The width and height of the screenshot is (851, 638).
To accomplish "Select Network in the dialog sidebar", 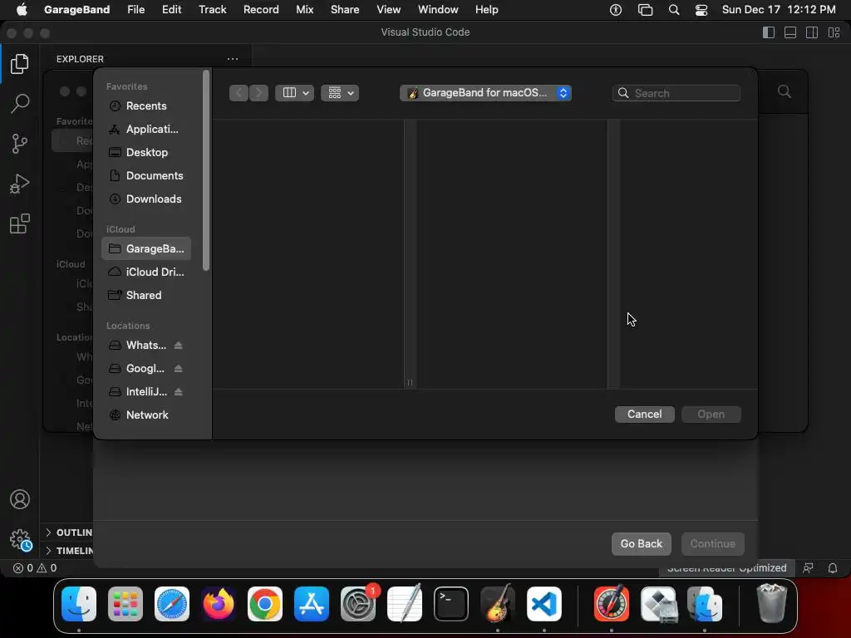I will (146, 415).
